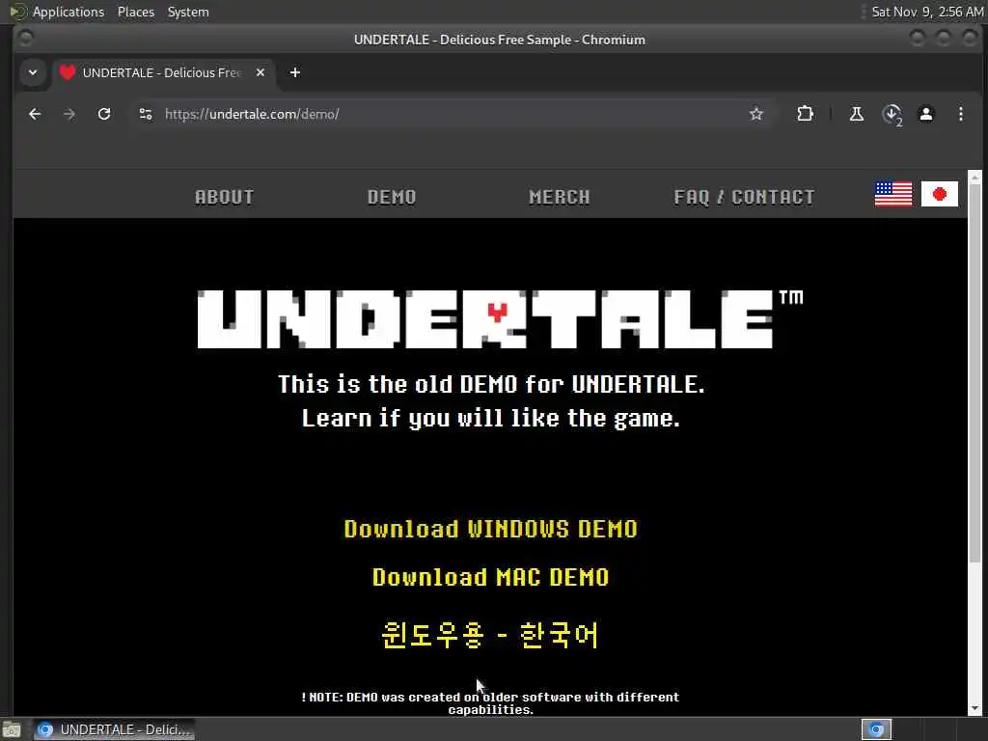
Task: Click Download WINDOWS DEMO link
Action: coord(491,529)
